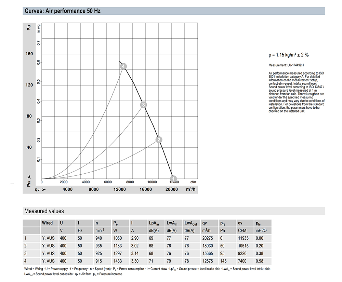Image resolution: width=342 pixels, height=282 pixels.
Task: Select operating point marker 1 on the x-axis
Action: pyautogui.click(x=173, y=178)
